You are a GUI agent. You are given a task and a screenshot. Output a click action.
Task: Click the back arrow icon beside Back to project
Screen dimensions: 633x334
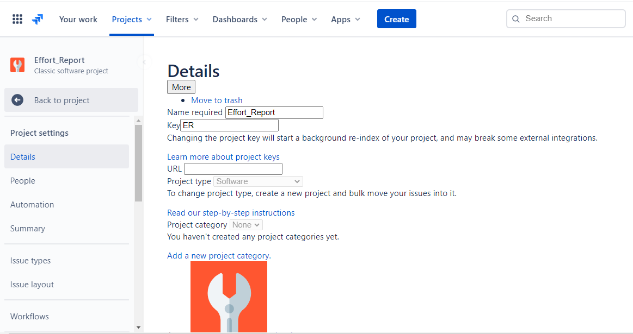click(x=17, y=100)
